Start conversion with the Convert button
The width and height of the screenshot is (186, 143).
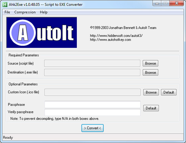point(93,128)
